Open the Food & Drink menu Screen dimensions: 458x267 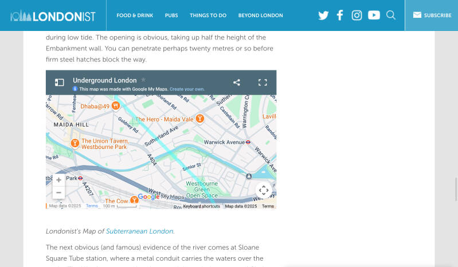[135, 15]
